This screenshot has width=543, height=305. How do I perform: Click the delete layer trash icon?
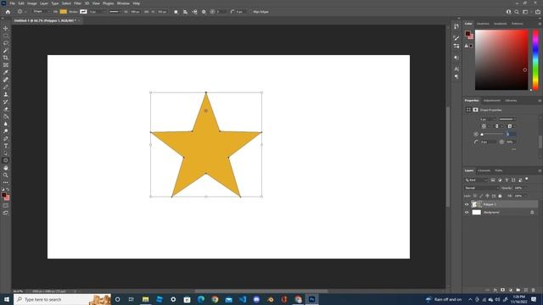[534, 290]
